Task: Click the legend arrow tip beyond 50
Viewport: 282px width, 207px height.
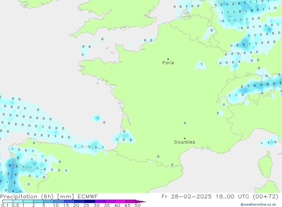Action: click(141, 201)
